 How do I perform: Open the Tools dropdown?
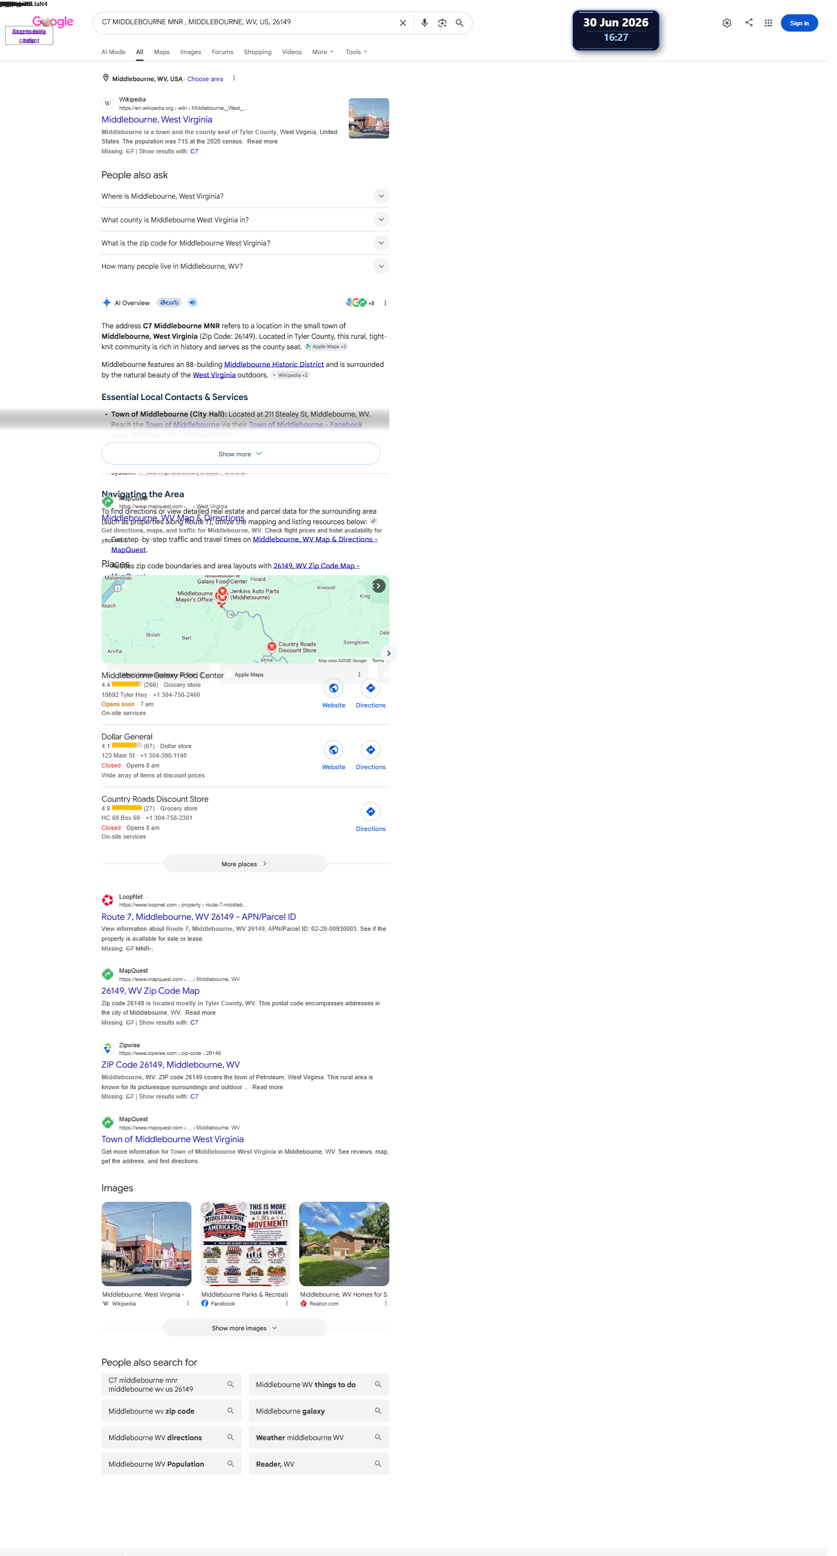[356, 52]
